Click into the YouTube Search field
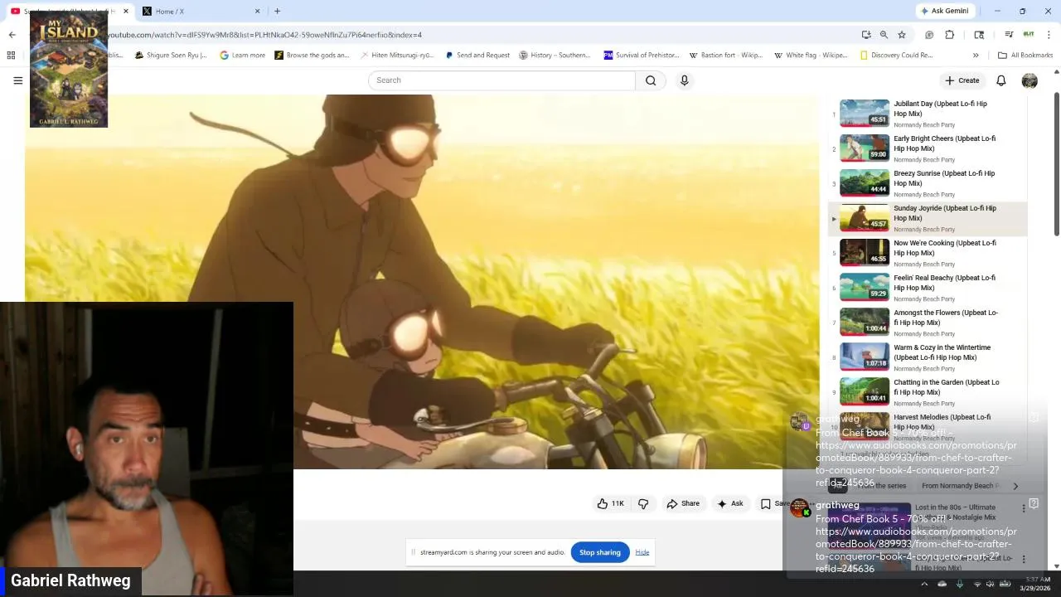This screenshot has height=597, width=1061. [501, 80]
